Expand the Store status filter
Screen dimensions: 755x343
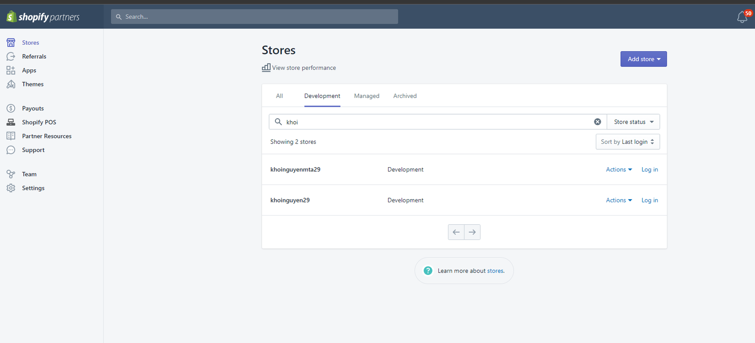click(x=633, y=122)
